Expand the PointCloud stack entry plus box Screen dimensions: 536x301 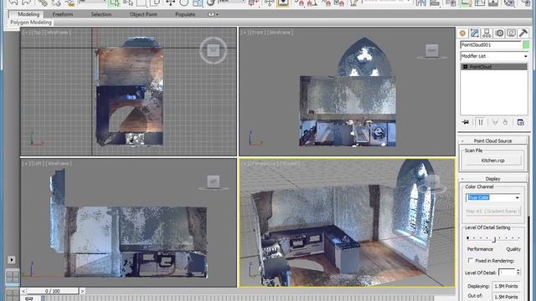(x=466, y=67)
